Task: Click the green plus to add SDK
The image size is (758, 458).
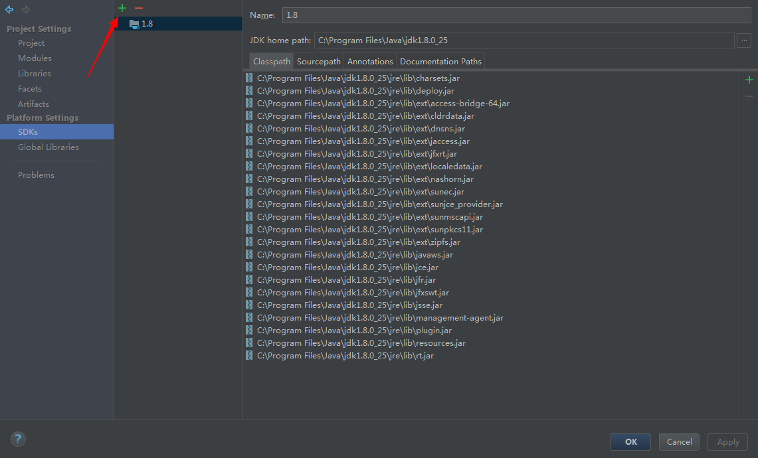Action: pyautogui.click(x=122, y=8)
